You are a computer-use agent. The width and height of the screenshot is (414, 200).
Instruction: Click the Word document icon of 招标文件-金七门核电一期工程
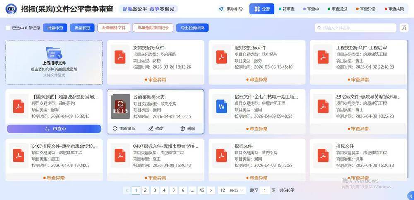222,106
